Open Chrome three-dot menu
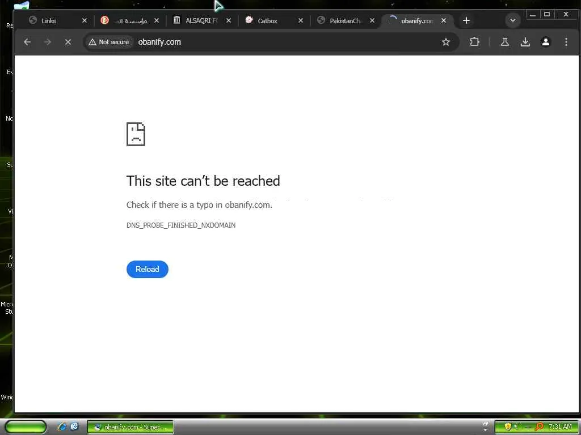The width and height of the screenshot is (581, 435). 566,42
